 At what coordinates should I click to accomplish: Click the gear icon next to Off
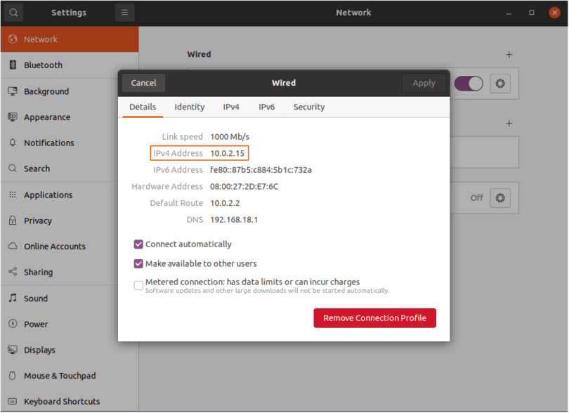point(500,198)
